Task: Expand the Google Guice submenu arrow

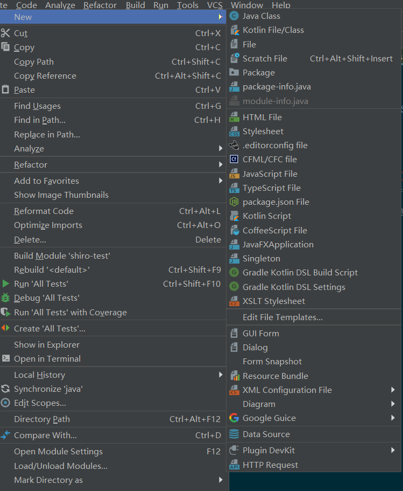Action: 393,418
